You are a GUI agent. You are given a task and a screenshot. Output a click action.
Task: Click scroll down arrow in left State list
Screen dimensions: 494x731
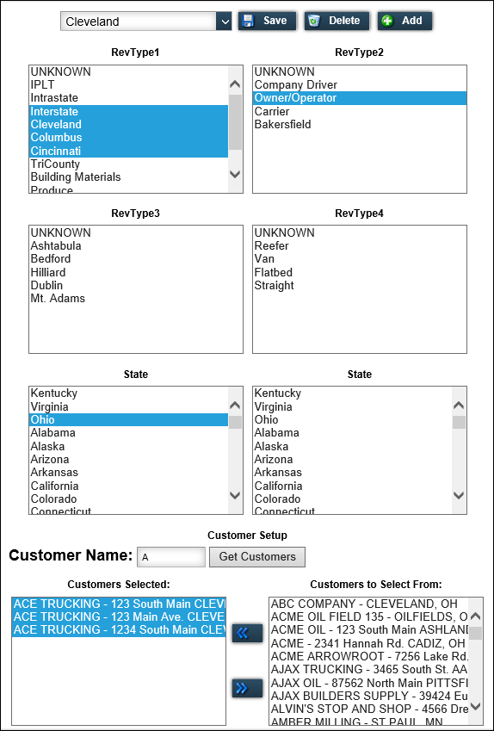(x=235, y=495)
